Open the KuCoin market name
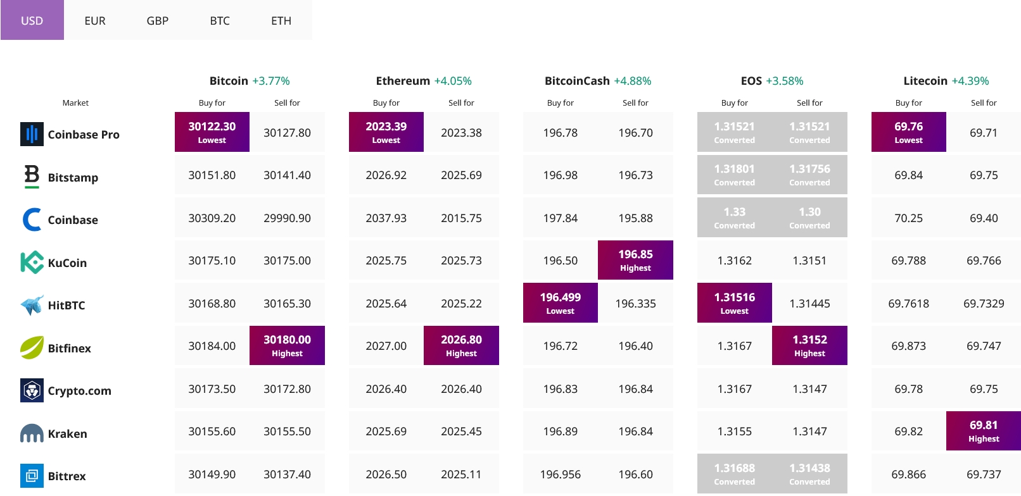Image resolution: width=1021 pixels, height=496 pixels. pos(67,263)
